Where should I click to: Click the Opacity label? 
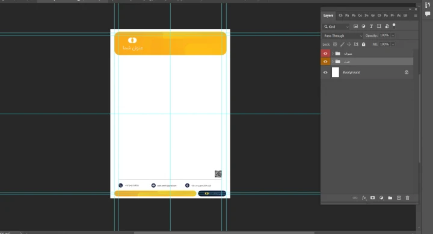[x=372, y=35]
